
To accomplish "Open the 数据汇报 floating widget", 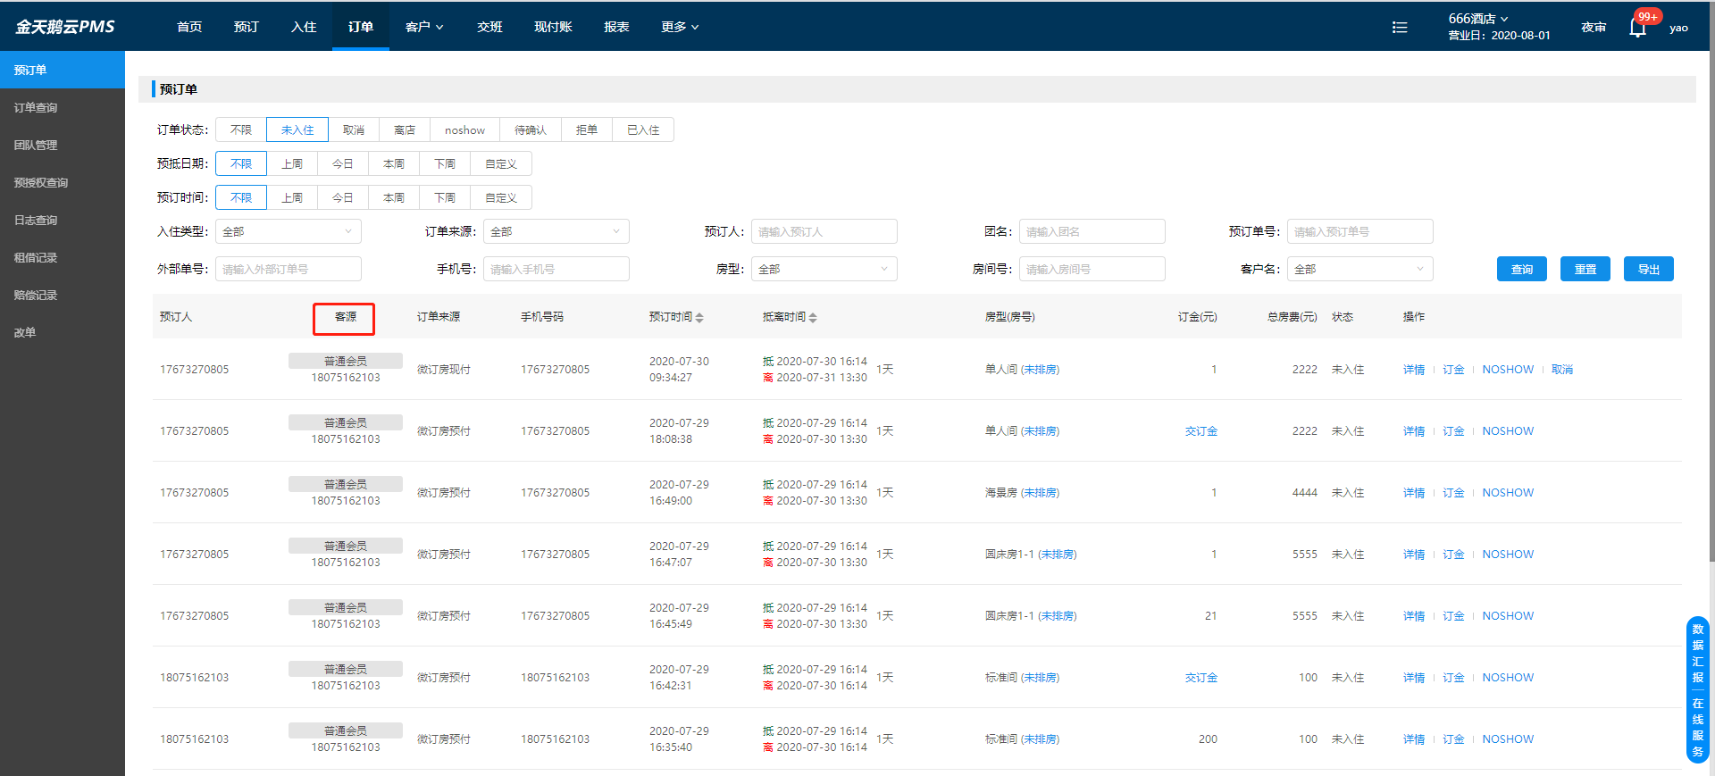I will pos(1698,653).
